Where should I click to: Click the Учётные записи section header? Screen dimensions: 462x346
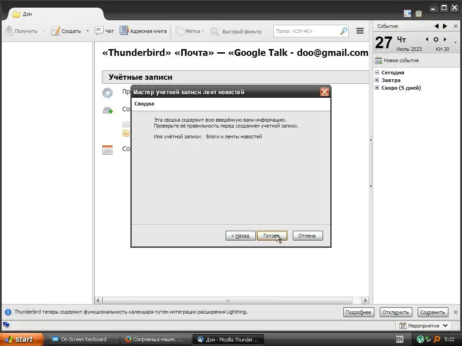(235, 77)
